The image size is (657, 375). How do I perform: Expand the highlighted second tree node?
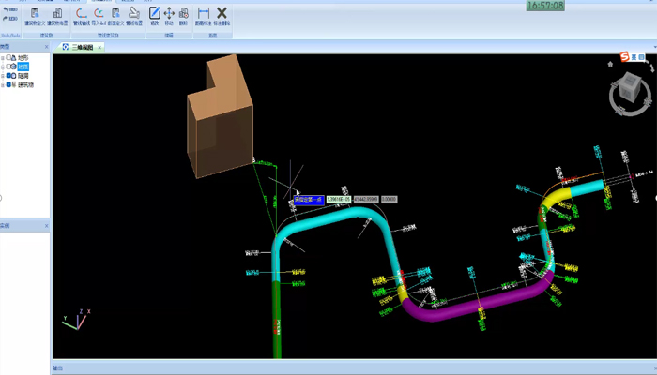pyautogui.click(x=4, y=67)
